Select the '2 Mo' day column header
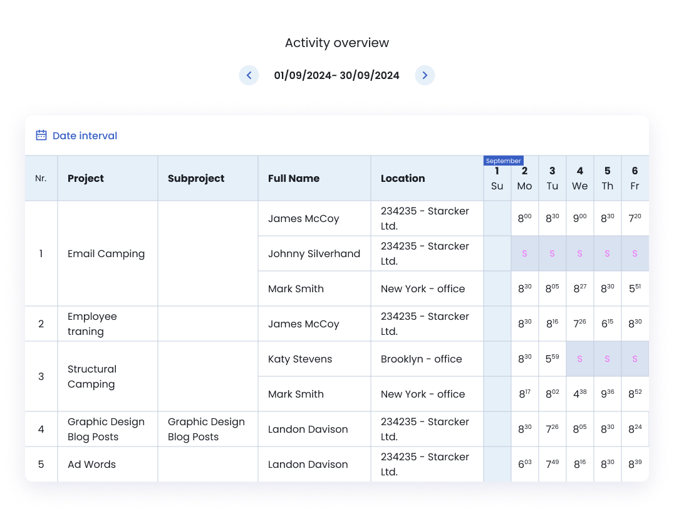 click(524, 178)
